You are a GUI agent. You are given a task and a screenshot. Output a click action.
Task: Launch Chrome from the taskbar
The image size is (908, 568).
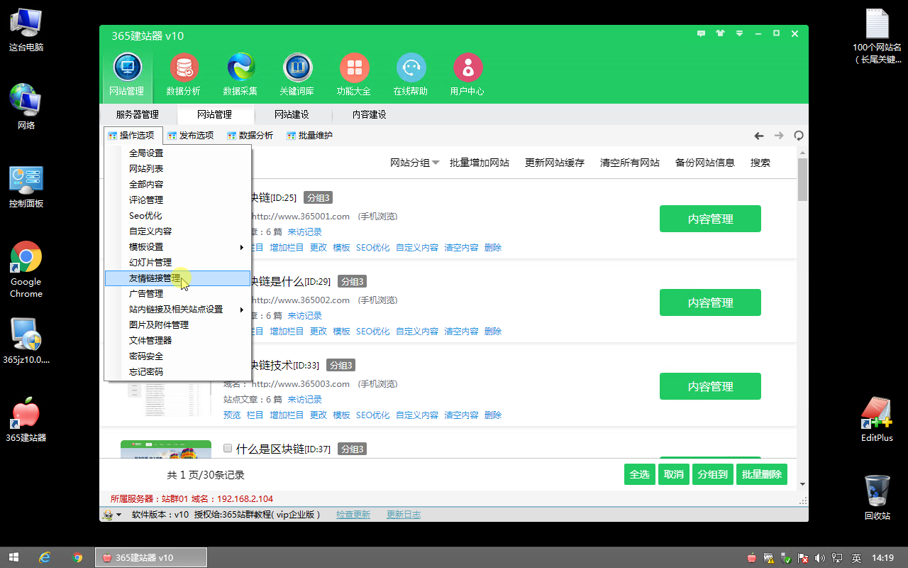tap(77, 557)
